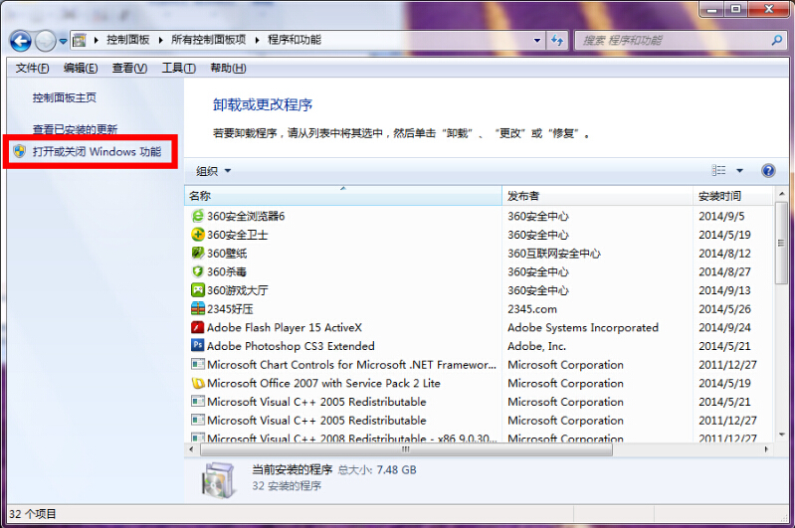Click the vertical scrollbar of program list
The image size is (795, 528).
click(x=783, y=318)
